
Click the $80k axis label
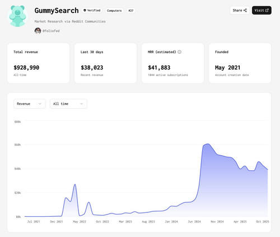pos(17,122)
